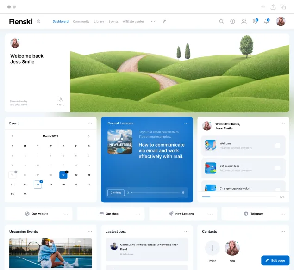Click the search magnifier icon in header

coord(221,21)
